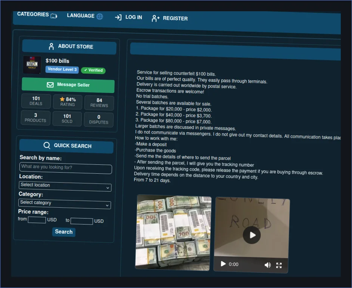Image resolution: width=352 pixels, height=288 pixels.
Task: Click the large video play button
Action: pyautogui.click(x=251, y=235)
